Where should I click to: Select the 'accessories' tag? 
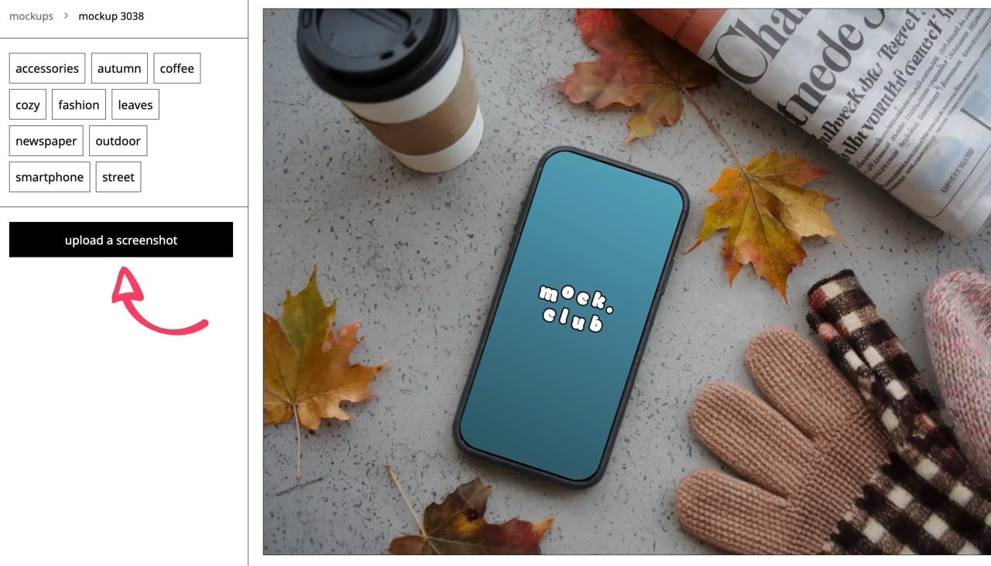point(47,68)
